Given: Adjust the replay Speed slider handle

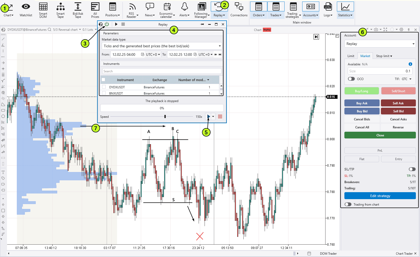Looking at the screenshot, I should pyautogui.click(x=165, y=117).
